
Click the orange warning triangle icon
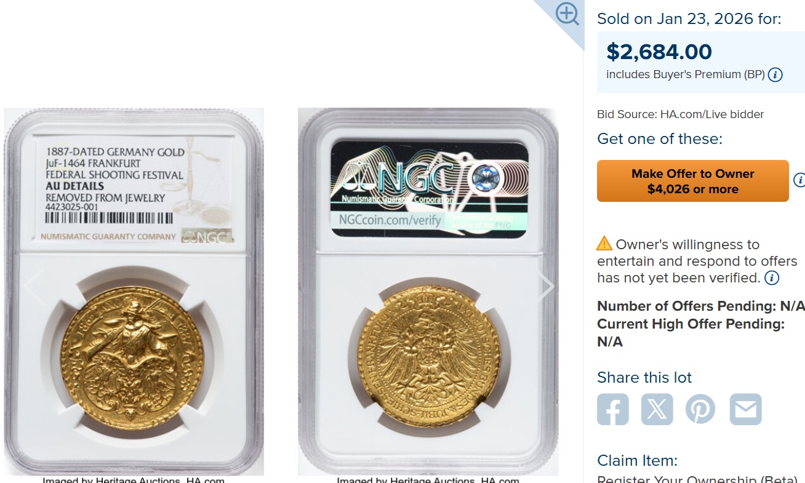coord(604,244)
